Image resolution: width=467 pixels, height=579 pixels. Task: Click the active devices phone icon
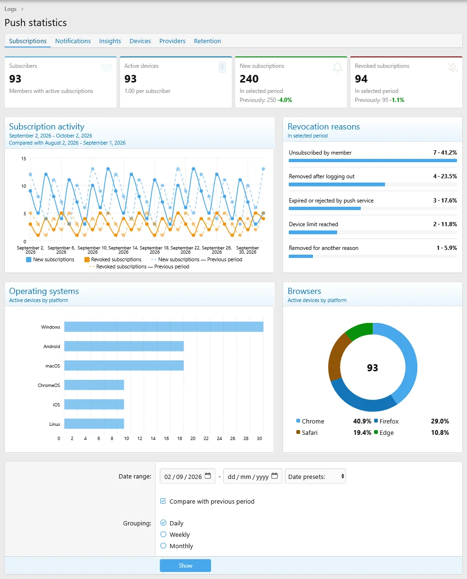[x=222, y=67]
